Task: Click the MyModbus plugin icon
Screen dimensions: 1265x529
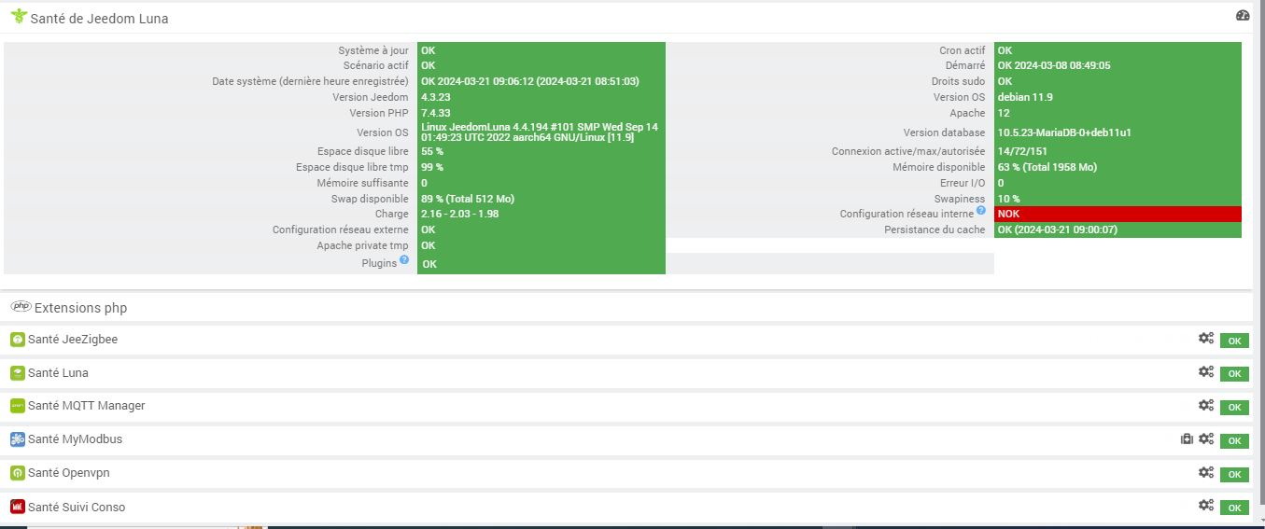Action: tap(17, 439)
